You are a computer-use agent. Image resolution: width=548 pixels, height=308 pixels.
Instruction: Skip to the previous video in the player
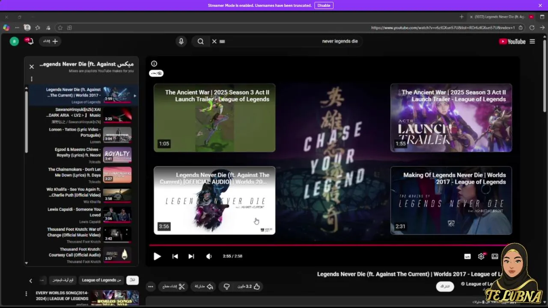point(175,256)
